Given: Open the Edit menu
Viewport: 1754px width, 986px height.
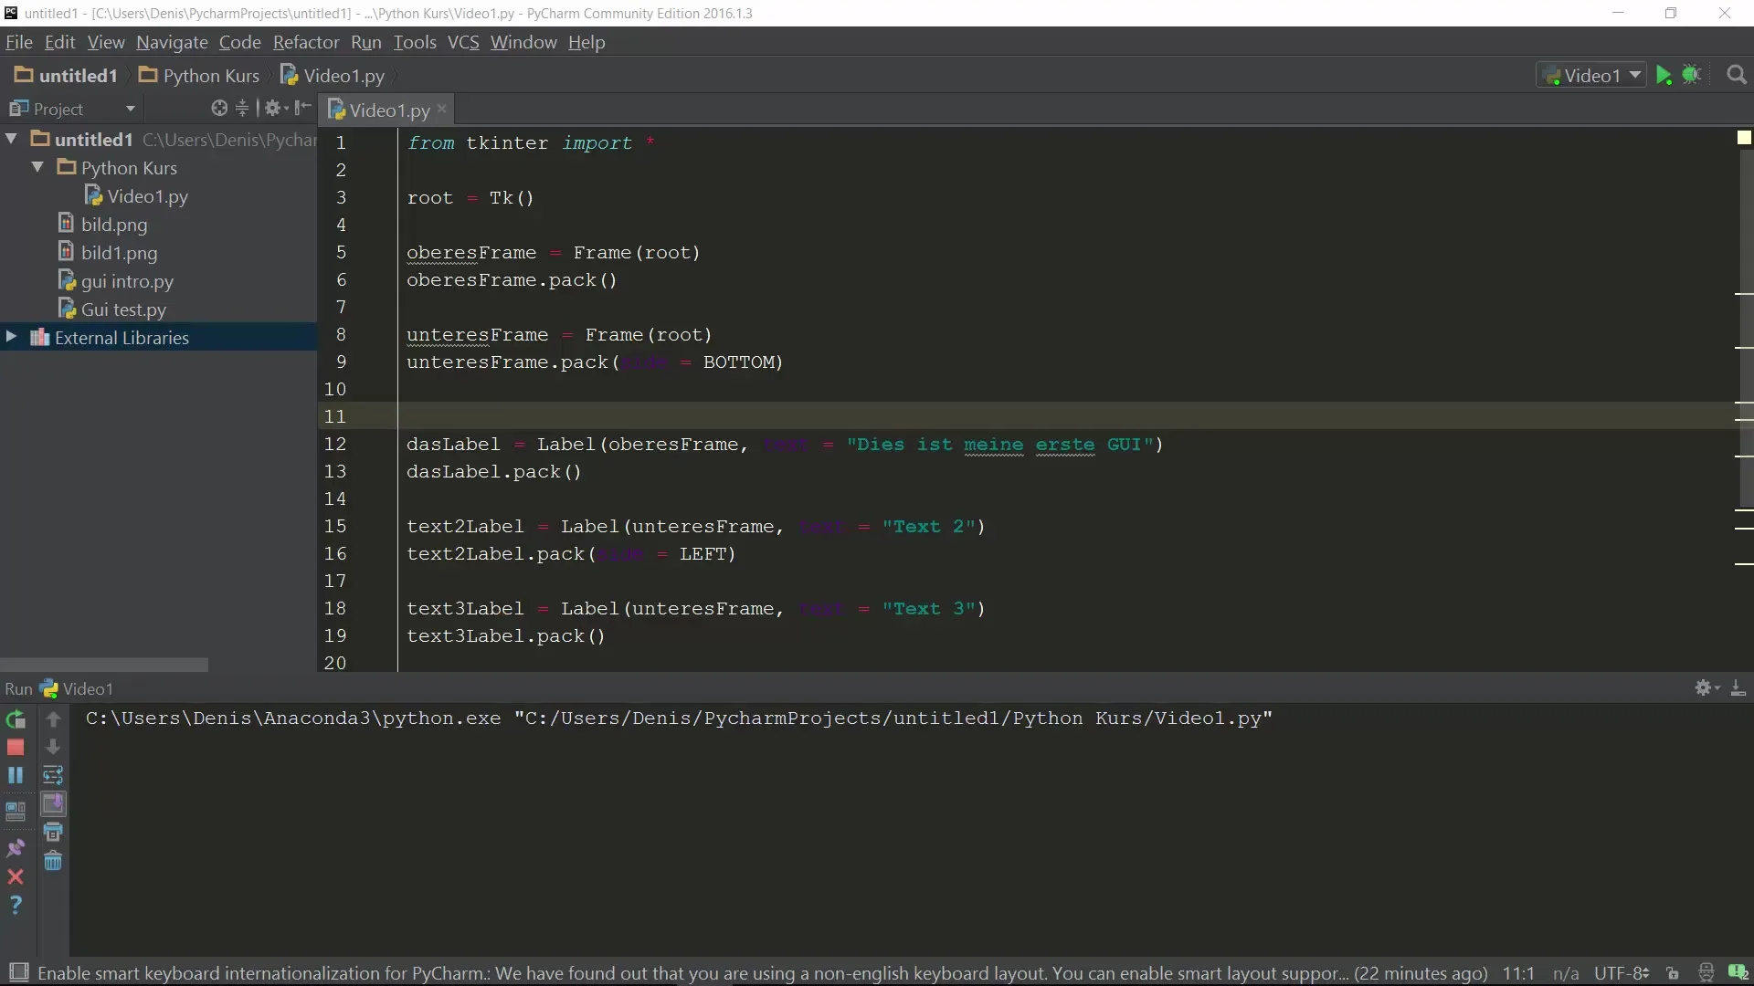Looking at the screenshot, I should (x=59, y=42).
